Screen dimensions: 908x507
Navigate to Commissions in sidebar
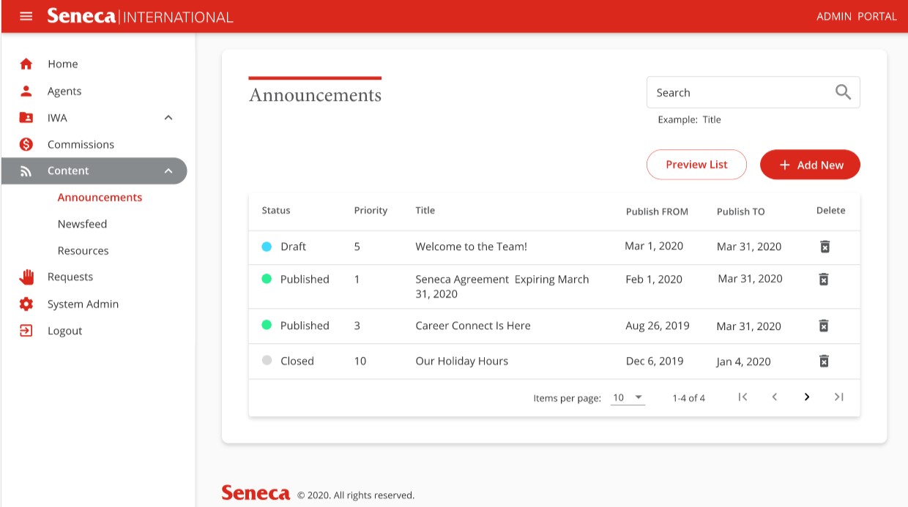pos(81,145)
